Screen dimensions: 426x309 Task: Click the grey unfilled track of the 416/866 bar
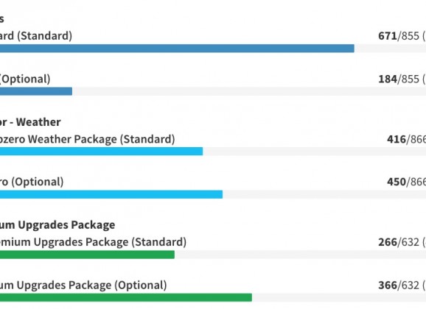[314, 151]
